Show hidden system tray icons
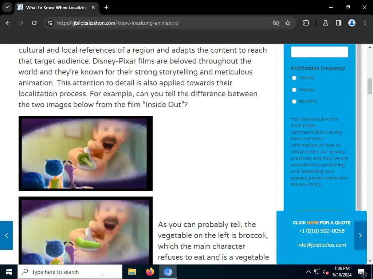The width and height of the screenshot is (373, 279). coord(308,272)
